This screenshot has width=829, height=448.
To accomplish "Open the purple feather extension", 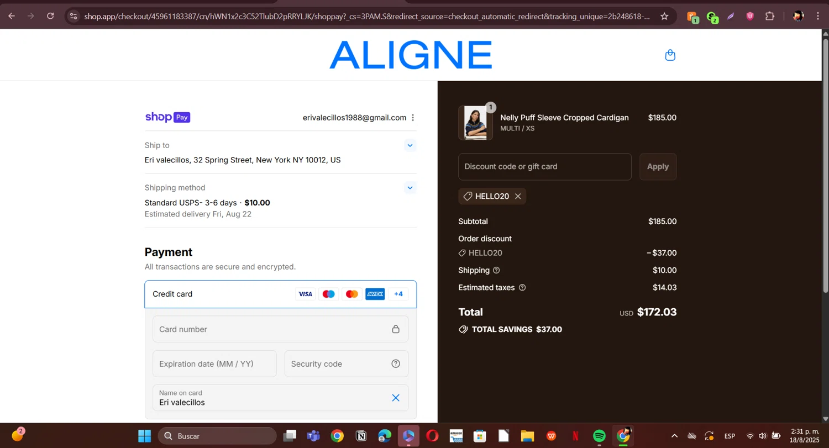I will (x=731, y=16).
